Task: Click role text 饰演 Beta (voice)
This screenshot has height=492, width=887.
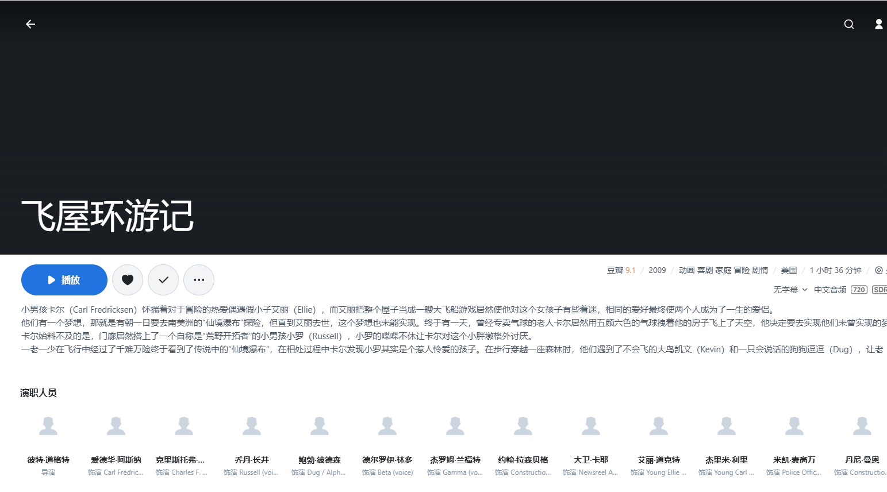Action: click(x=387, y=472)
